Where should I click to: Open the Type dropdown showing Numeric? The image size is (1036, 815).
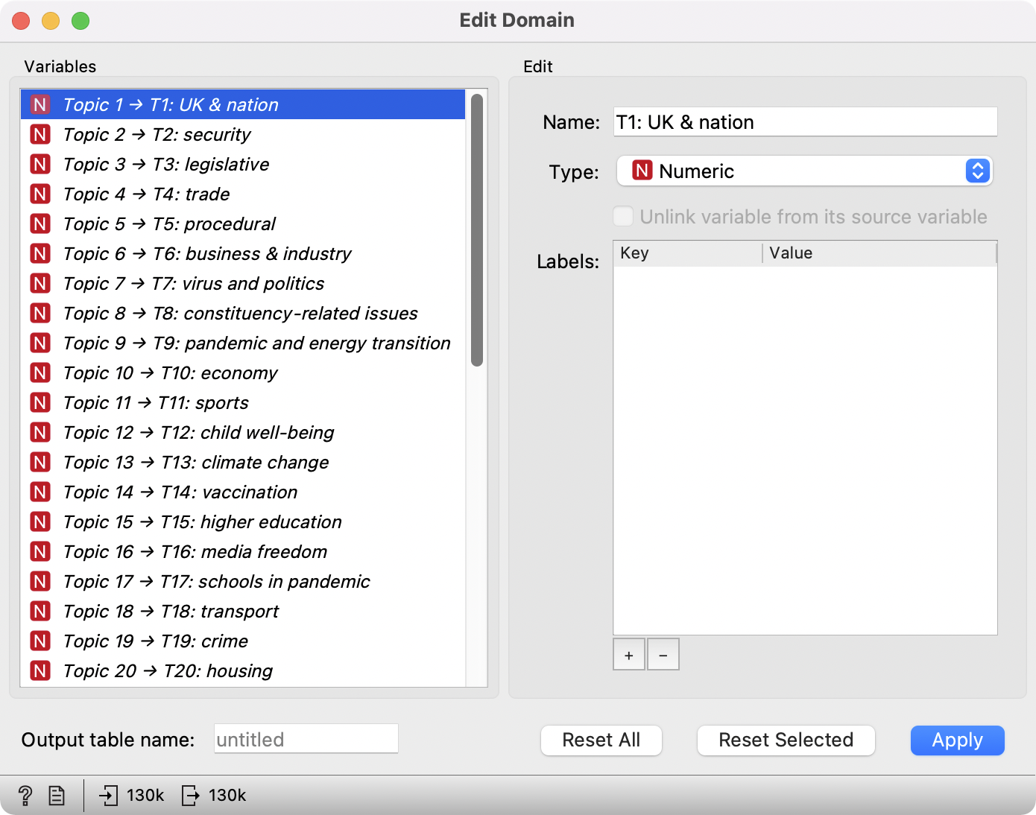(x=804, y=171)
